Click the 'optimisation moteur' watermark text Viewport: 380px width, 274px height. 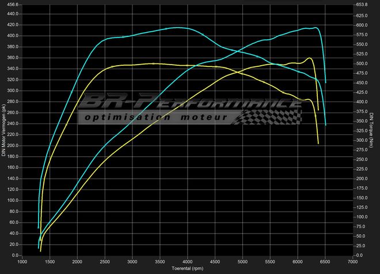(x=158, y=117)
